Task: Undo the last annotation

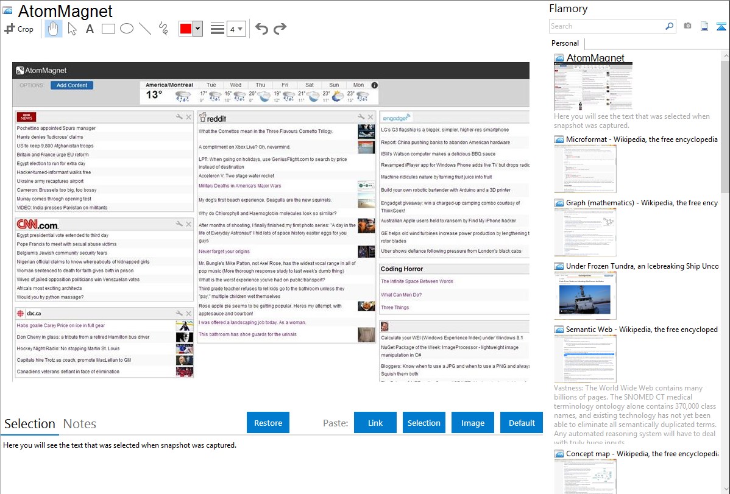Action: tap(261, 29)
